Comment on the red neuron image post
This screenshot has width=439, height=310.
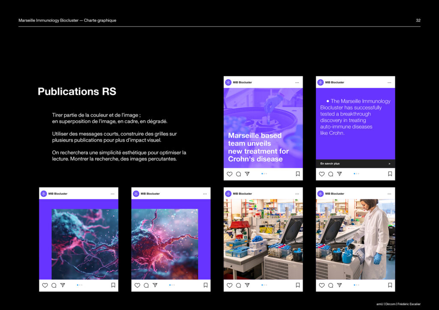point(146,285)
